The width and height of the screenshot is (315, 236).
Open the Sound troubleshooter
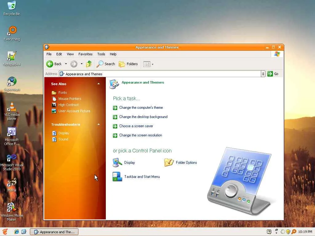[63, 139]
